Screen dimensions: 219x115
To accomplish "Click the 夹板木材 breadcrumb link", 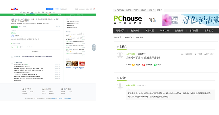I will (140, 37).
